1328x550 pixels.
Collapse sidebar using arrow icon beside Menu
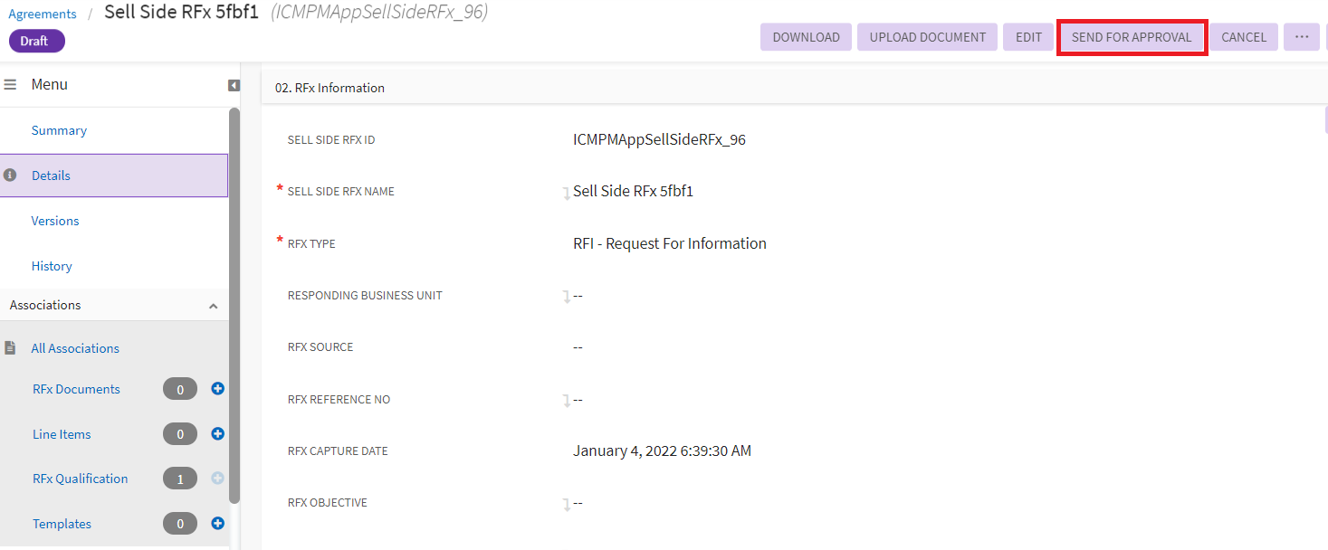pyautogui.click(x=234, y=85)
